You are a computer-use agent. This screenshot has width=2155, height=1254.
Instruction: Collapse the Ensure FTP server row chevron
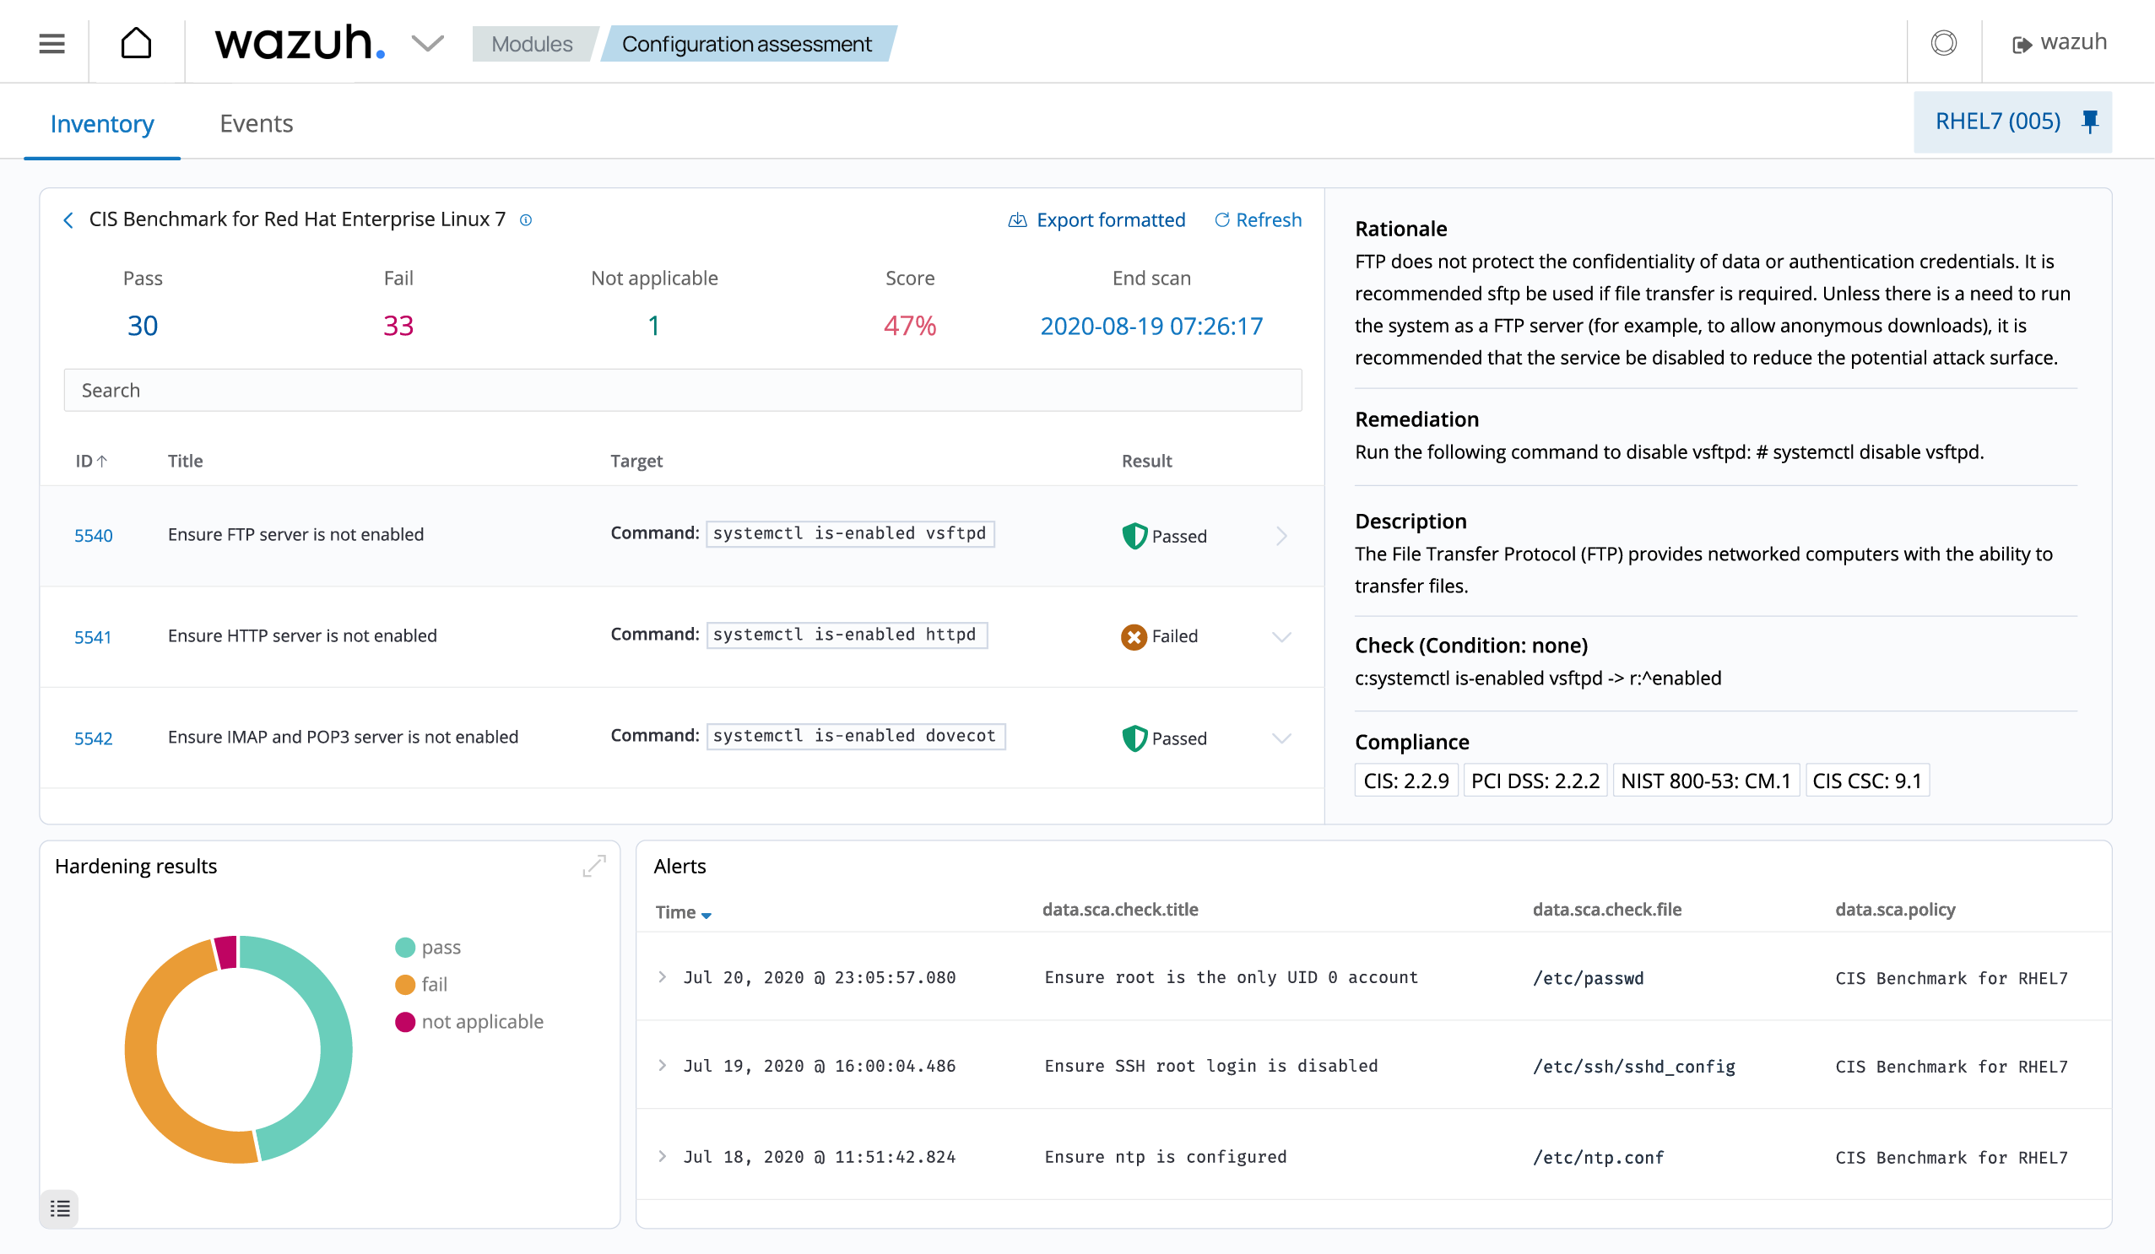(1281, 536)
